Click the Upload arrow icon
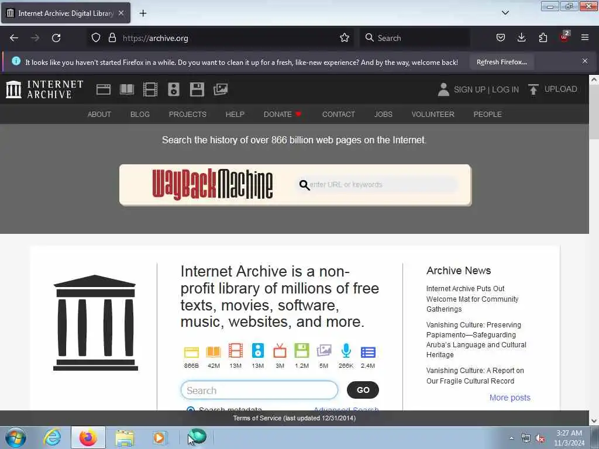Viewport: 599px width, 449px height. 533,89
